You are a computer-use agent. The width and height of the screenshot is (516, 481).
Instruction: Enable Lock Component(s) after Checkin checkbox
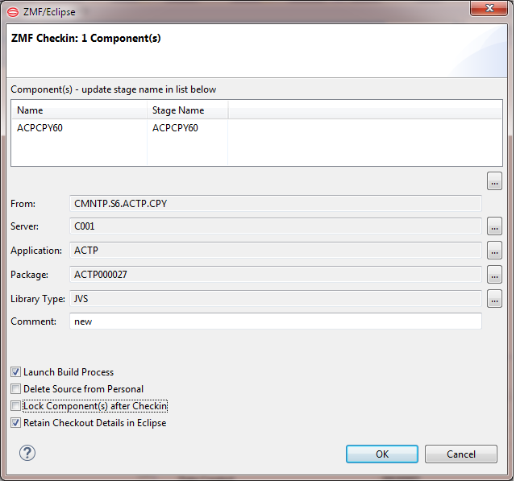click(16, 406)
